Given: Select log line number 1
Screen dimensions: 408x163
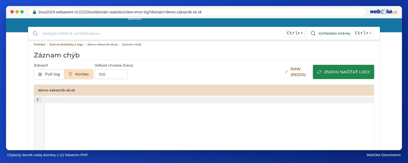Looking at the screenshot, I should click(x=38, y=100).
